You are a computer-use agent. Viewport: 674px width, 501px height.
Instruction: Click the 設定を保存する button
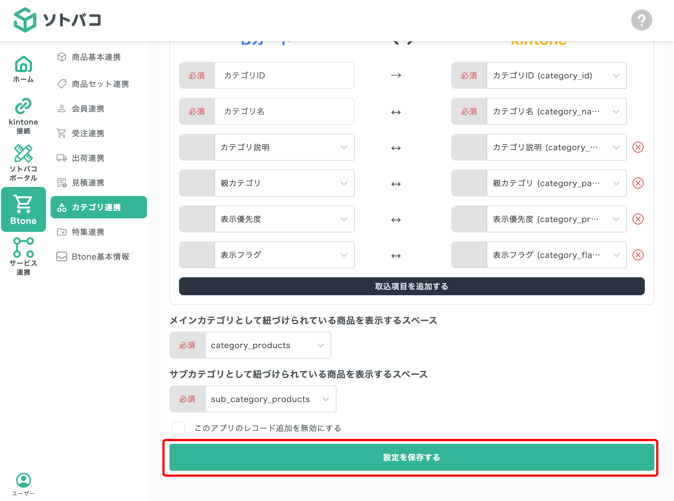pyautogui.click(x=411, y=458)
